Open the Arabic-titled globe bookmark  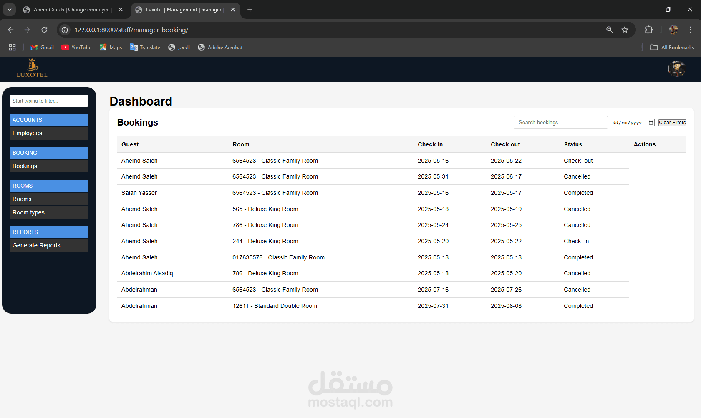pyautogui.click(x=179, y=48)
